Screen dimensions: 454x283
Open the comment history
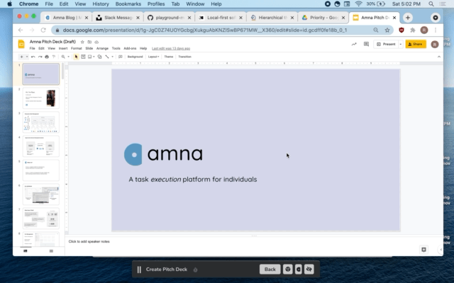[x=366, y=44]
